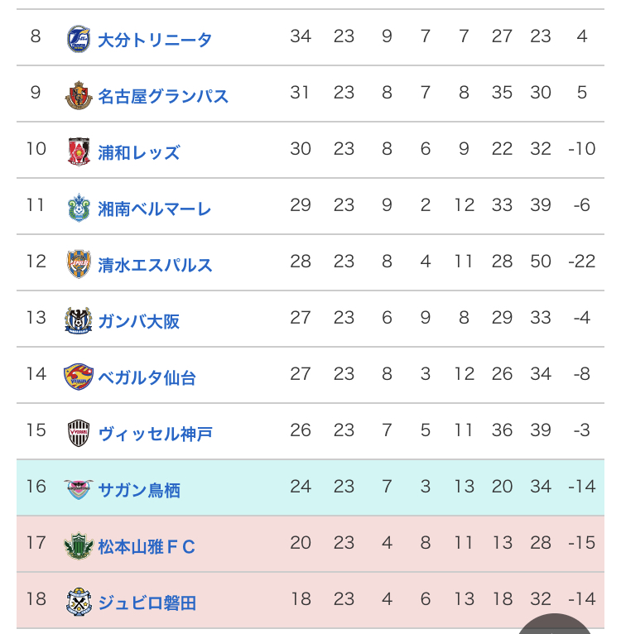Image resolution: width=621 pixels, height=634 pixels.
Task: Click the Shonan Bellmare team crest icon
Action: pyautogui.click(x=79, y=208)
